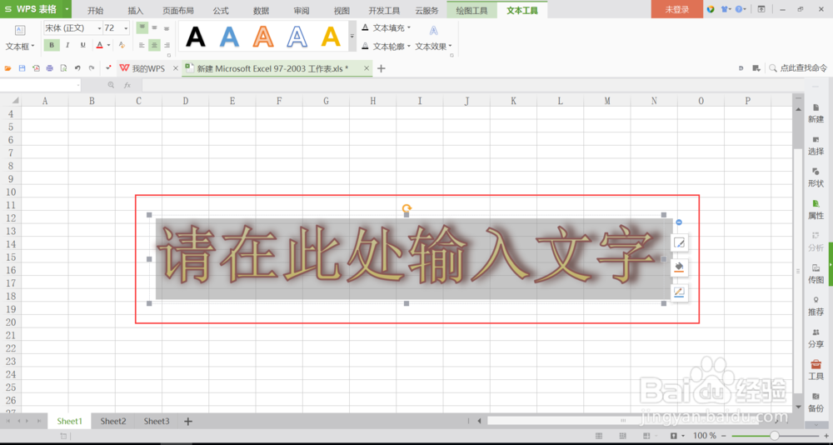Screen dimensions: 833x445
Task: Center the text horizontally
Action: [155, 45]
